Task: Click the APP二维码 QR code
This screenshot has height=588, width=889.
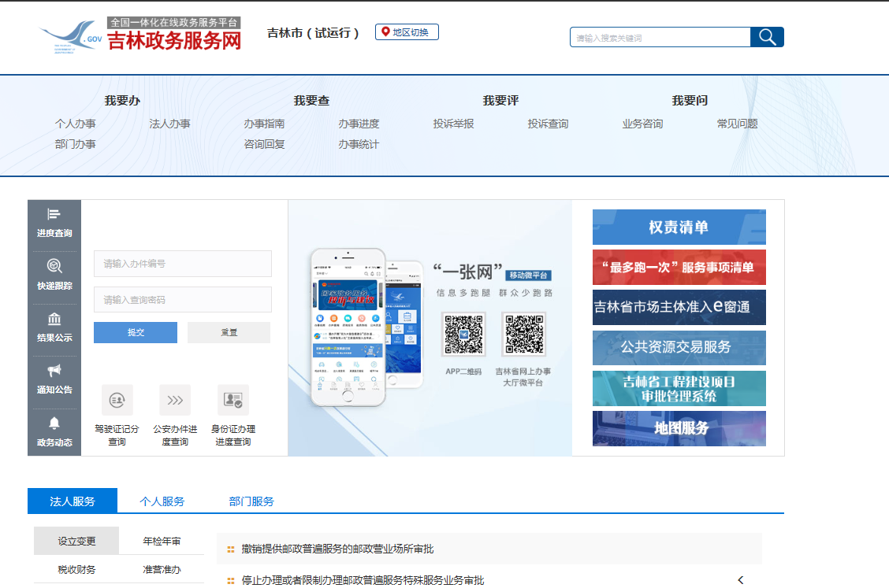Action: [x=463, y=335]
